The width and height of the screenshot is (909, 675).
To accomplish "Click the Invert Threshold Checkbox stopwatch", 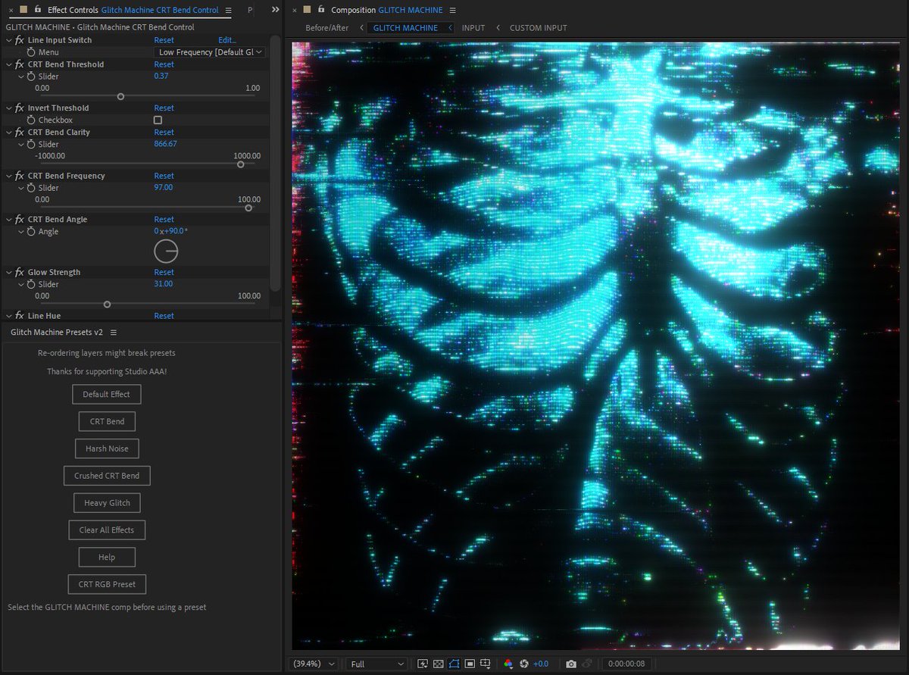I will point(31,120).
